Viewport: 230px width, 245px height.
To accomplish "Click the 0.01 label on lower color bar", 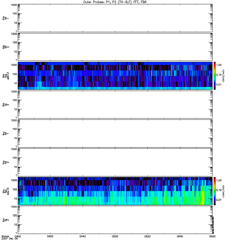I will [x=219, y=200].
